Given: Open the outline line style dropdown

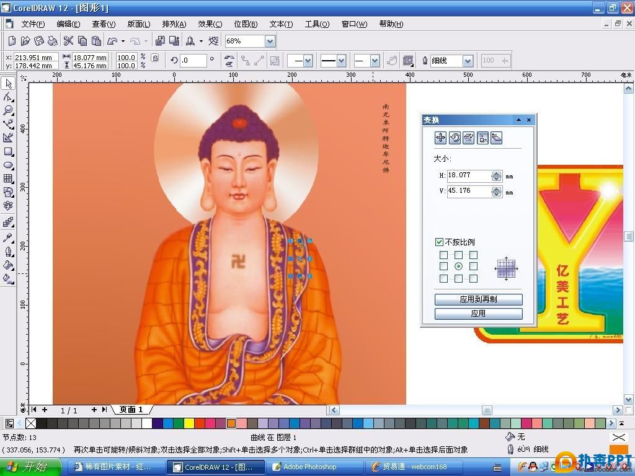Looking at the screenshot, I should (342, 61).
